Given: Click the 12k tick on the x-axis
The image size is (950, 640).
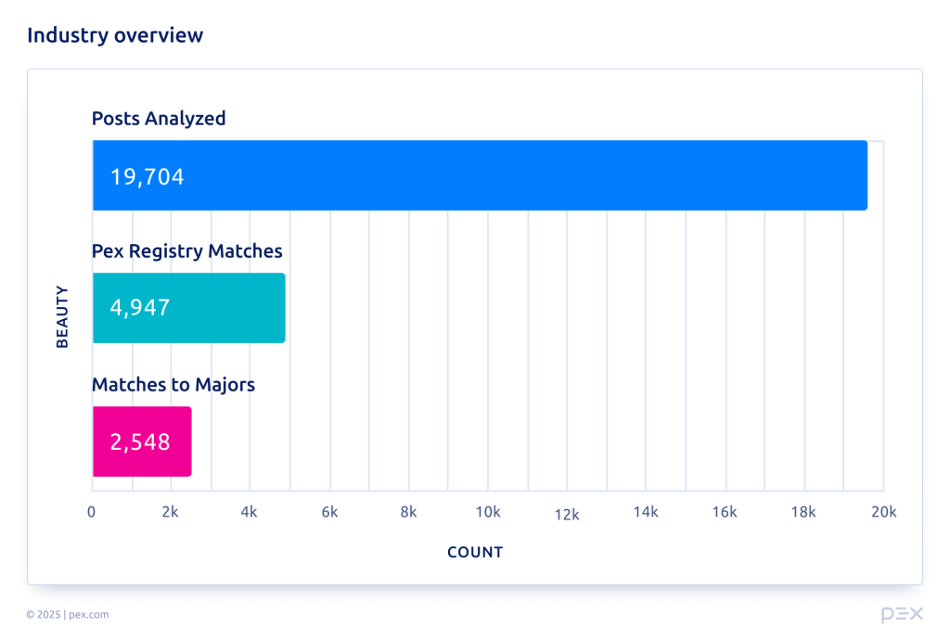Looking at the screenshot, I should click(x=567, y=515).
